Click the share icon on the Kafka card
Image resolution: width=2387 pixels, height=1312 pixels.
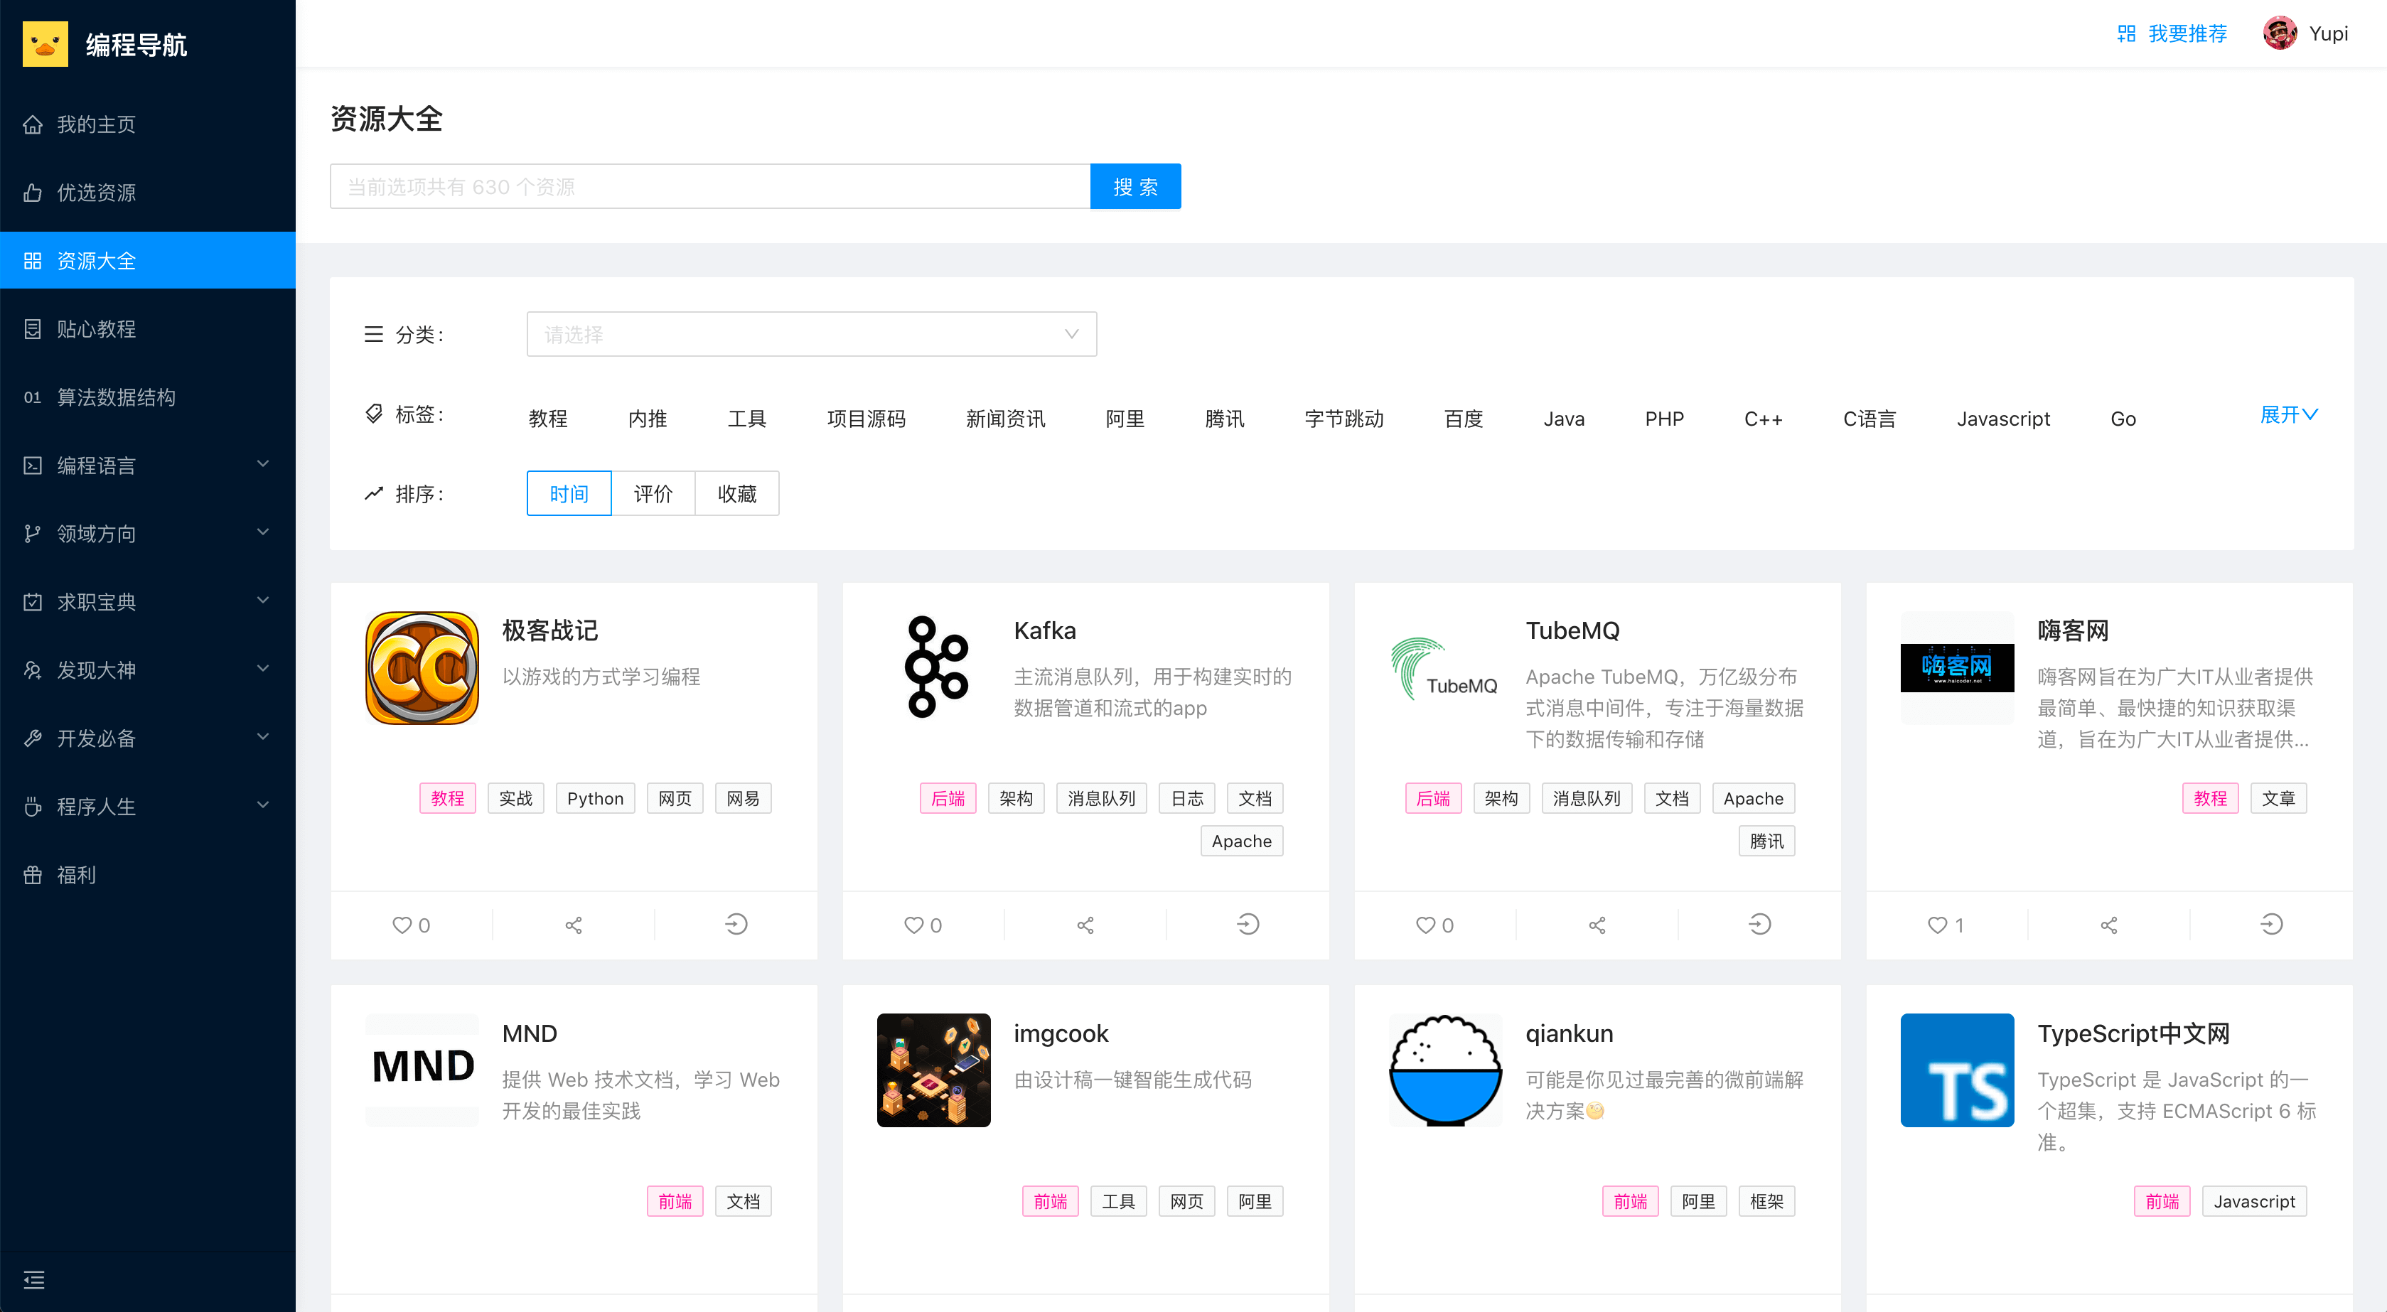point(1085,925)
